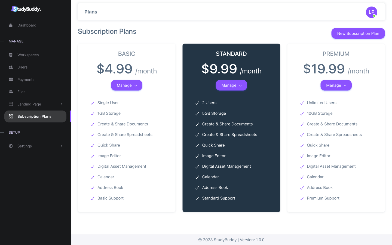Click the Landing Page window icon
Image resolution: width=392 pixels, height=245 pixels.
click(x=11, y=104)
